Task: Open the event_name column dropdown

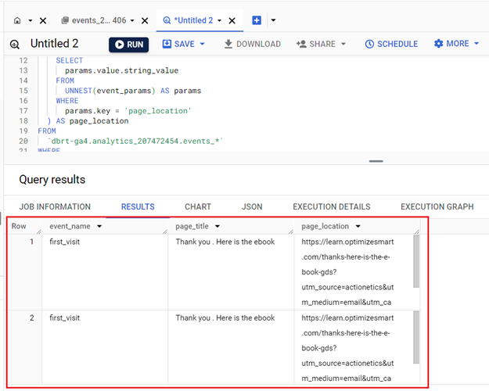Action: coord(99,226)
